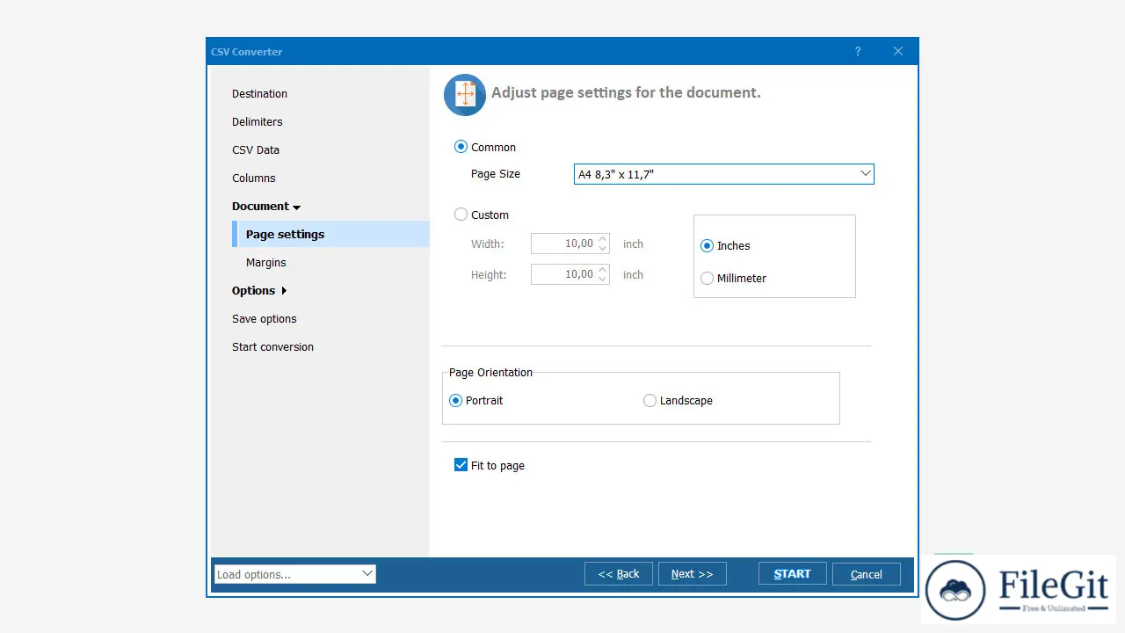Choose Inches as the measurement unit
This screenshot has height=633, width=1125.
(707, 246)
